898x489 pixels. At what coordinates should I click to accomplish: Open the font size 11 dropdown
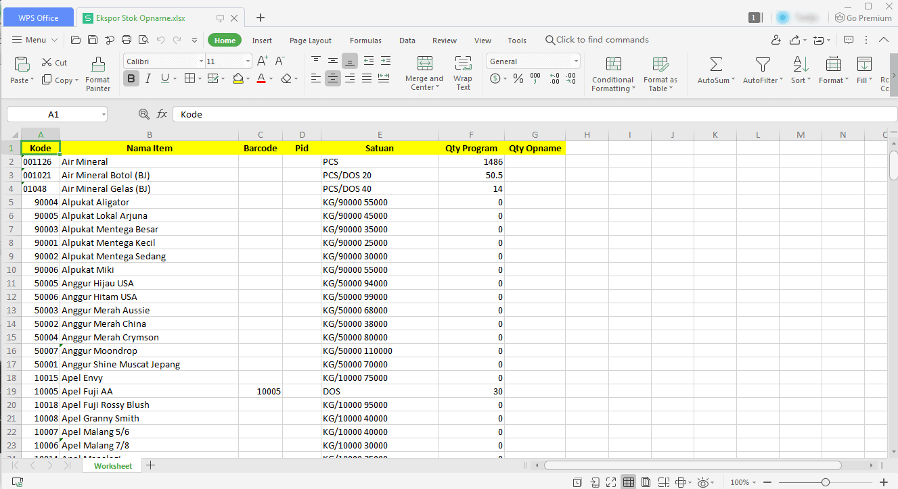click(x=248, y=61)
